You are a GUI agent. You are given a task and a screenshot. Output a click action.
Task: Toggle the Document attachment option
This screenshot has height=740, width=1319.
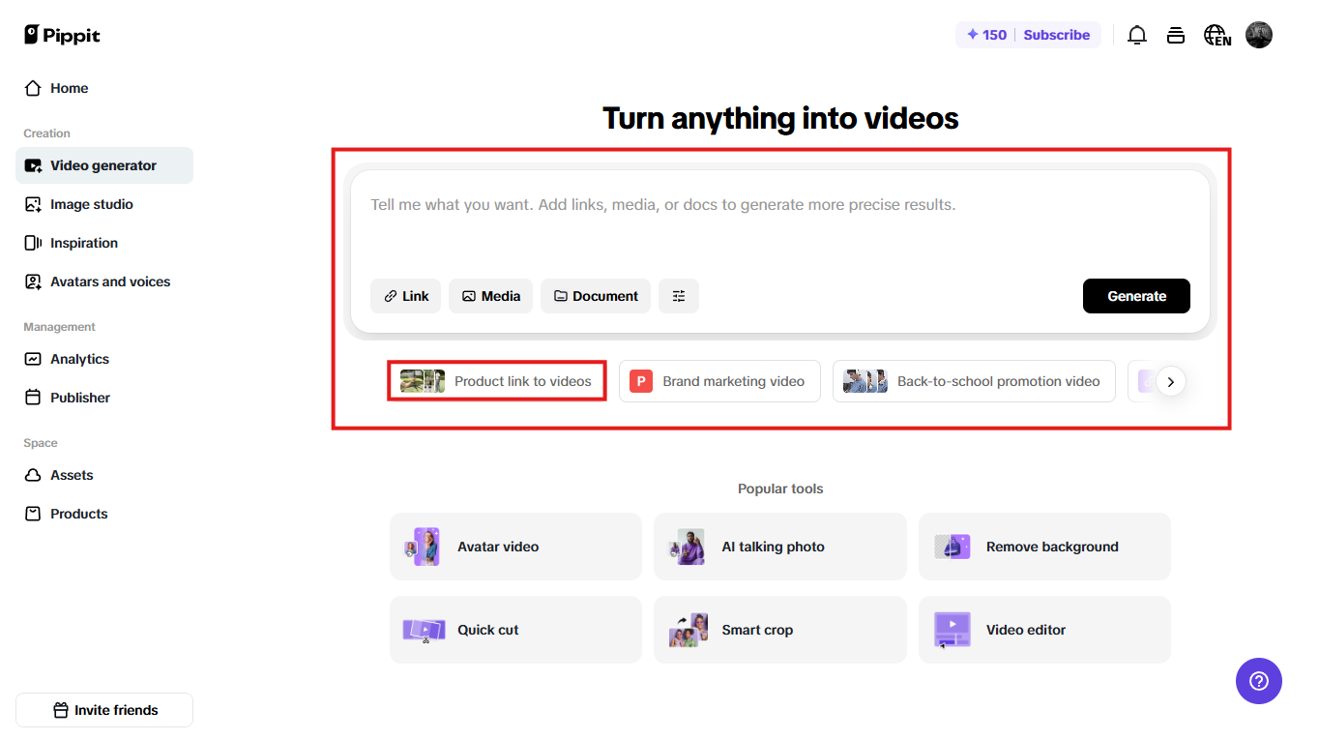point(595,296)
